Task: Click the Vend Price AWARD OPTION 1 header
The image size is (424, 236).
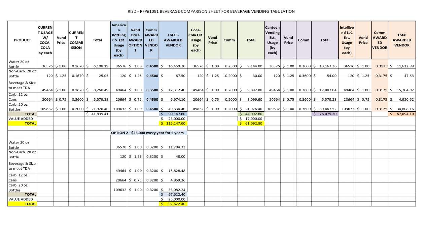Action: pyautogui.click(x=135, y=40)
